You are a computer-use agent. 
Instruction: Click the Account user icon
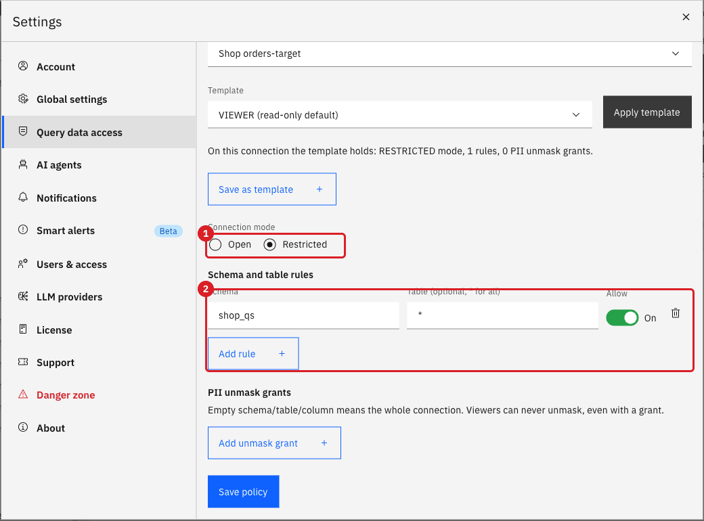pos(23,66)
